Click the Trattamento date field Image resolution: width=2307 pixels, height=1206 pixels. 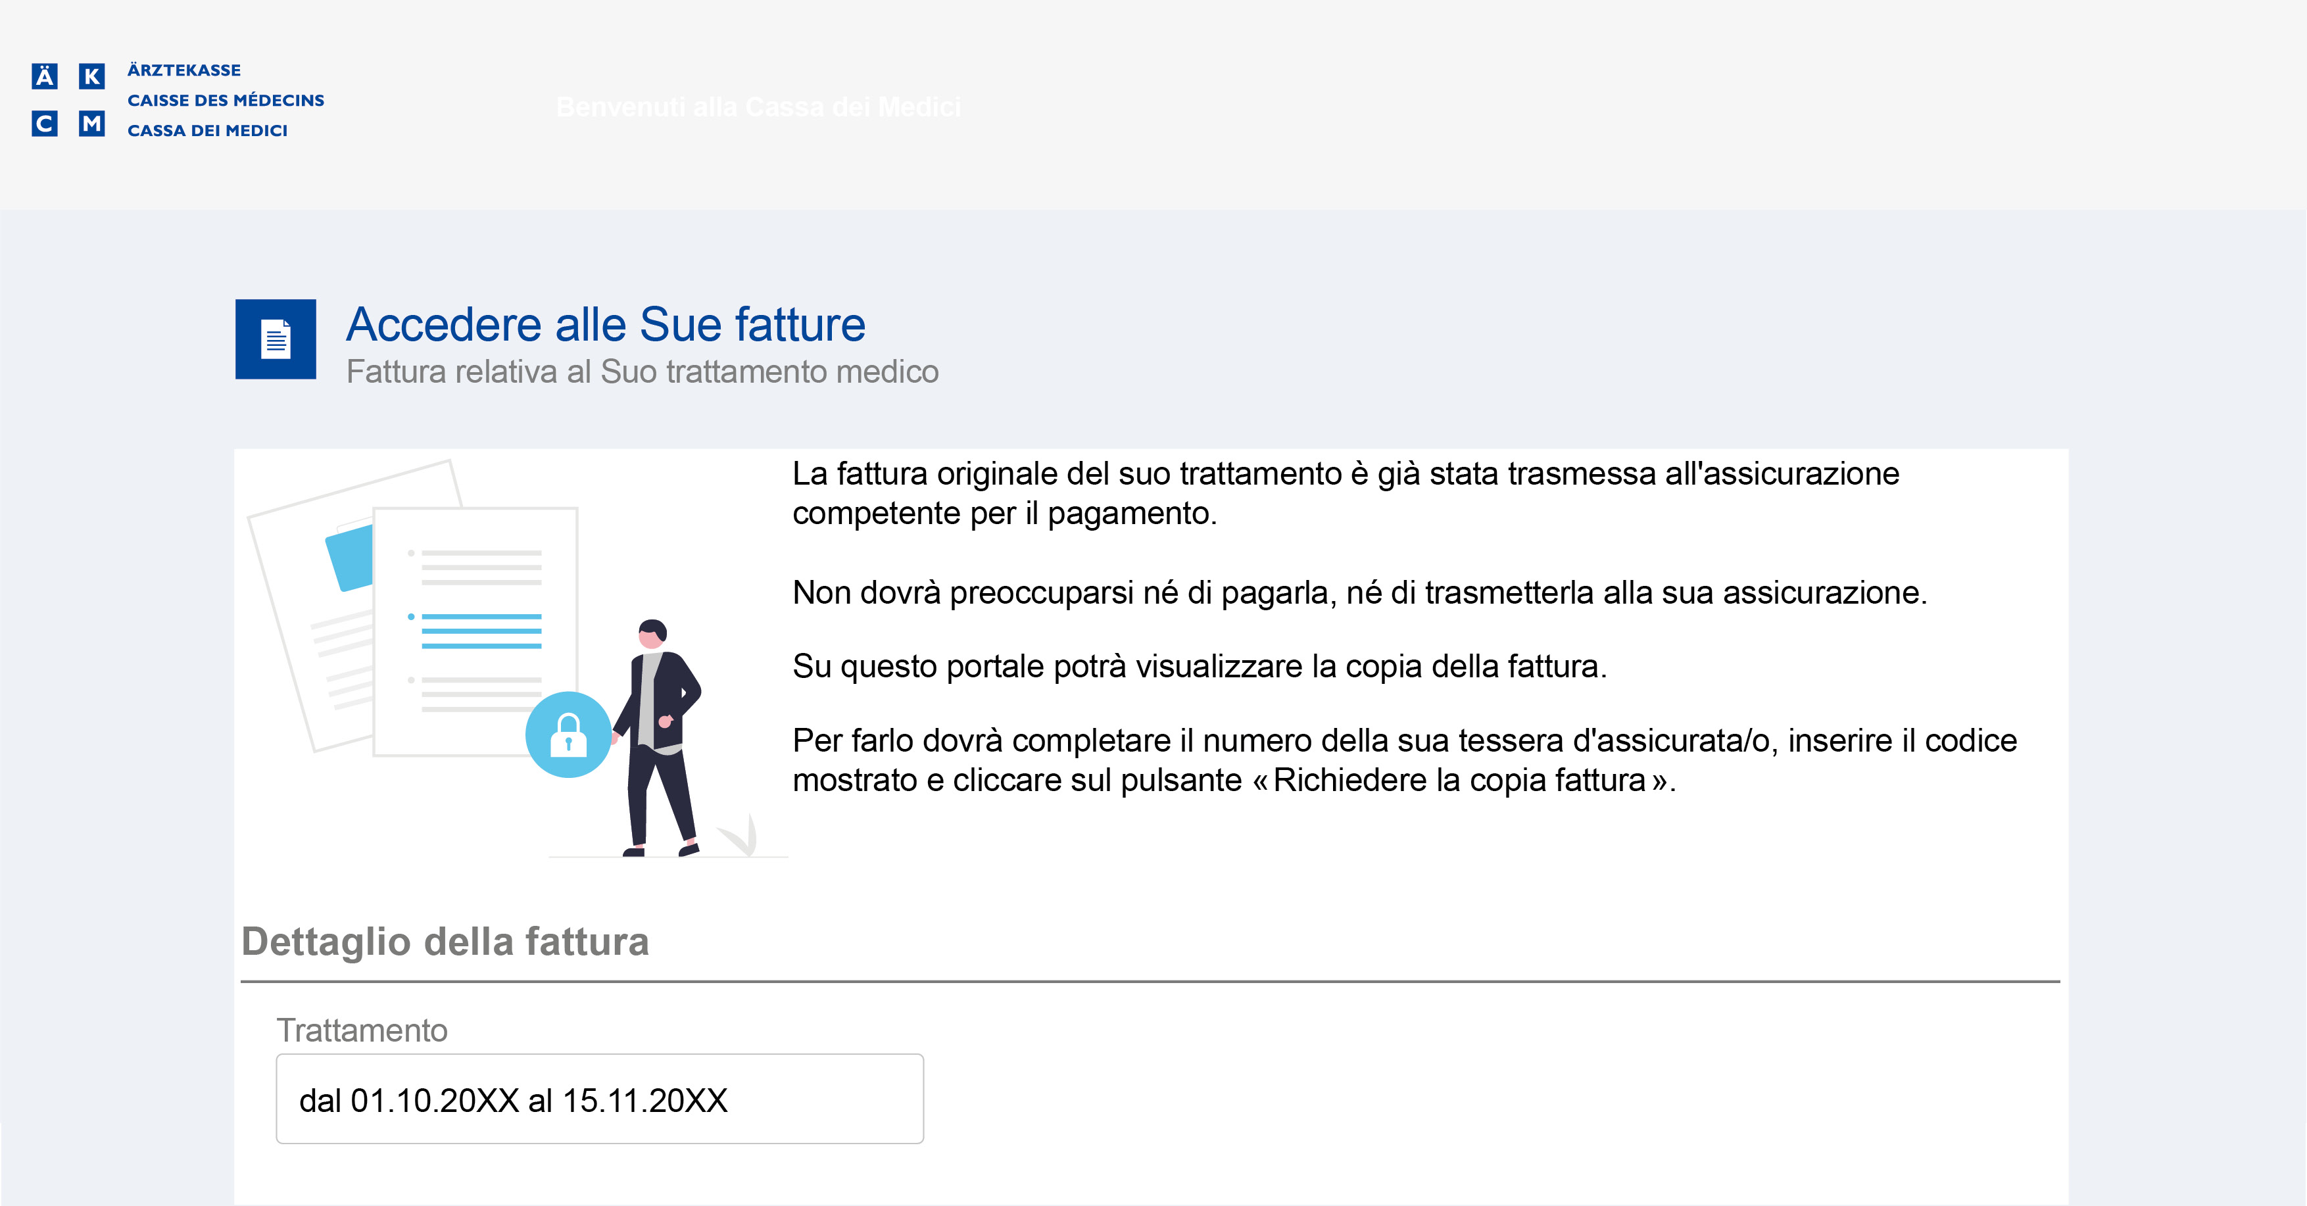pos(599,1099)
